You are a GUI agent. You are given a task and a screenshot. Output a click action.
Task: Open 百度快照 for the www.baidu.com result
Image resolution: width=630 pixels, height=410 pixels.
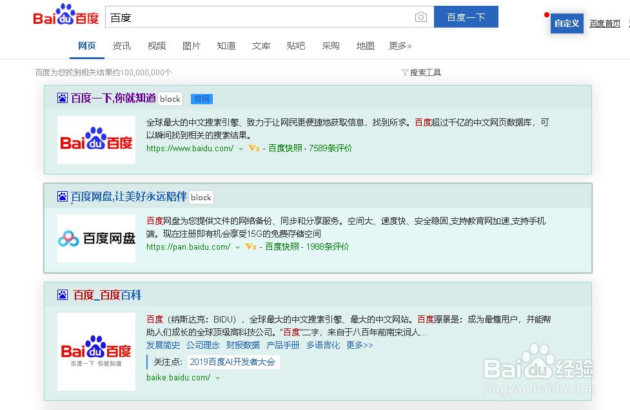(285, 149)
